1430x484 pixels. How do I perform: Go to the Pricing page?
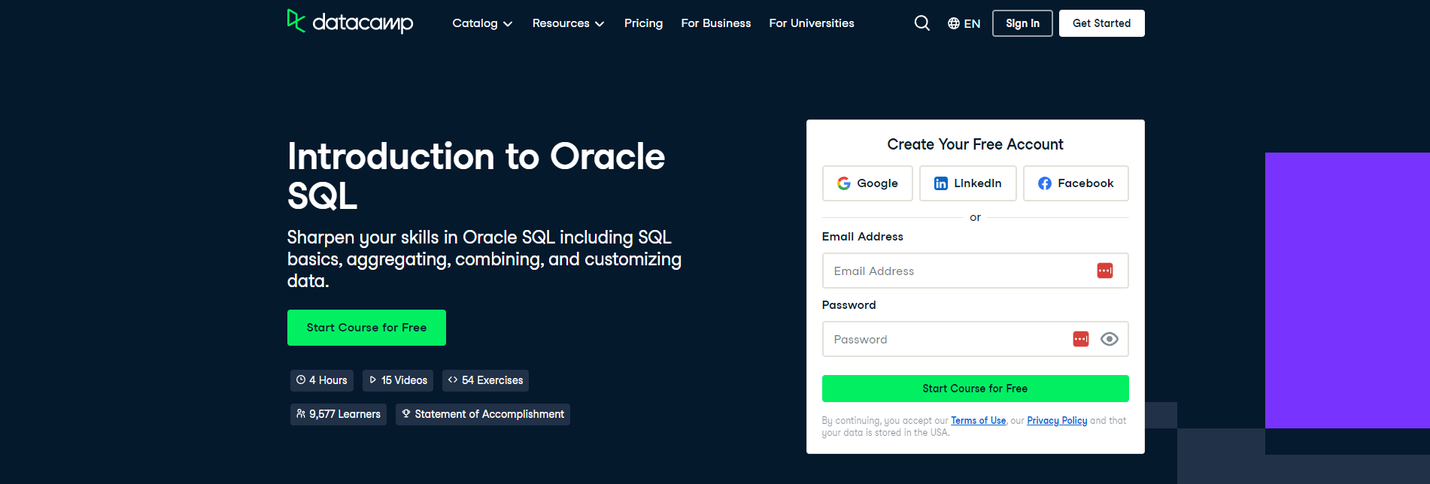click(x=643, y=23)
